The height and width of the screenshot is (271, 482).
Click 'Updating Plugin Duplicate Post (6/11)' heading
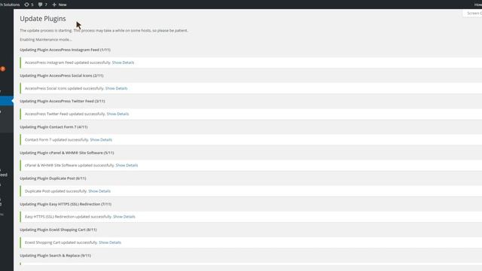click(53, 178)
